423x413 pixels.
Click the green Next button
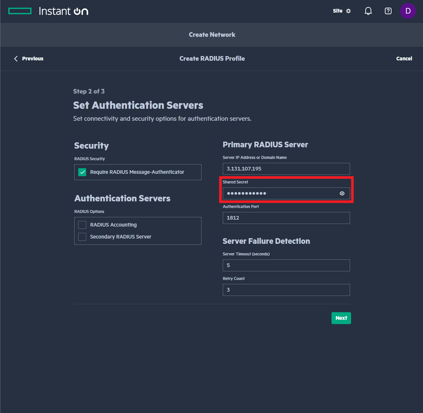point(341,318)
